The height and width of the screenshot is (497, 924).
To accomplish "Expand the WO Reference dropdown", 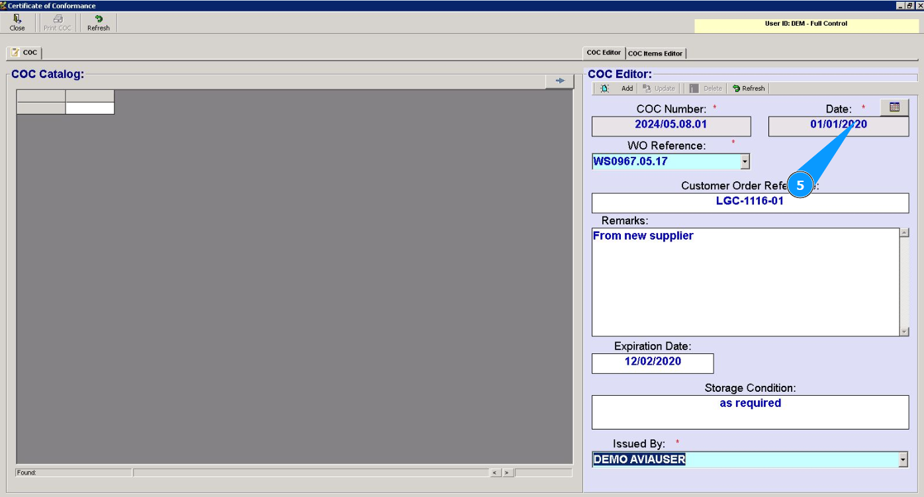I will 745,161.
